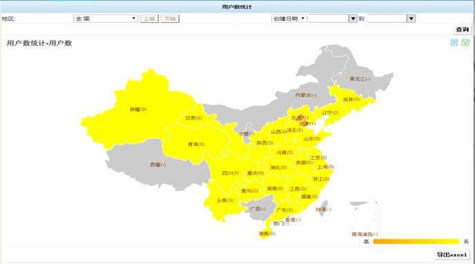Screen dimensions: 475x264
Task: Open the end date calendar dropdown arrow
Action: point(411,19)
